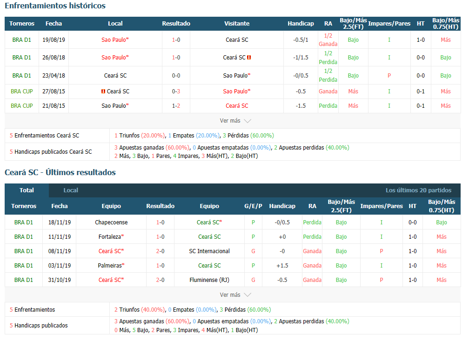Click G result indicator on Fluminense row

click(253, 280)
